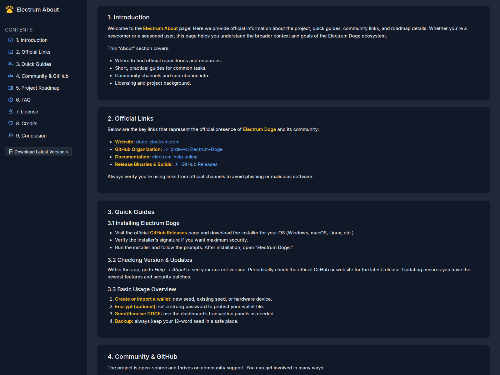Follow the electrum-help.online documentation link
The height and width of the screenshot is (375, 500).
pyautogui.click(x=175, y=157)
